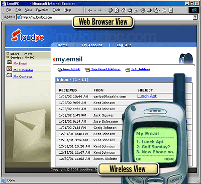Click the Stop loading toolbar icon
Screen dimensions: 201x184
pyautogui.click(x=110, y=11)
